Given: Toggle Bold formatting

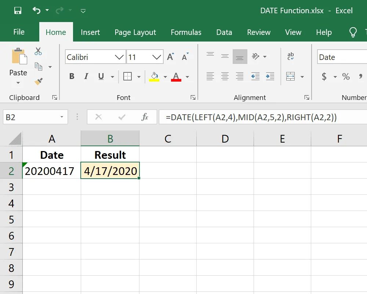Looking at the screenshot, I should [x=72, y=76].
